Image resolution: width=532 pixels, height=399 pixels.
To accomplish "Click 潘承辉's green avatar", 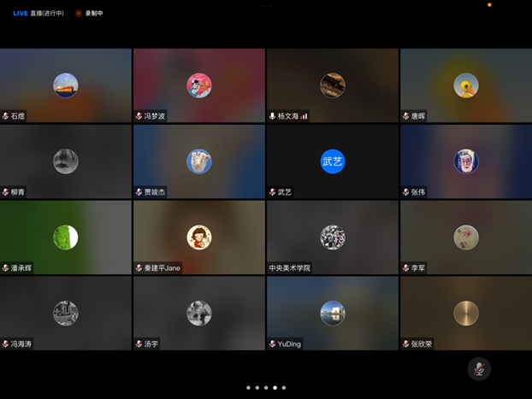I will (66, 238).
